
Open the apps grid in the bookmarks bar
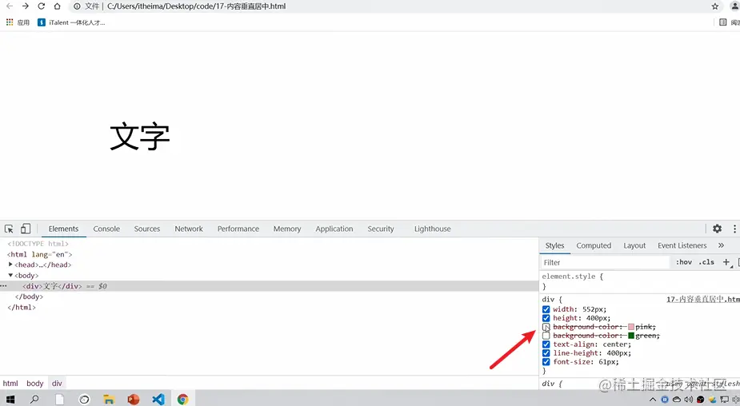10,22
